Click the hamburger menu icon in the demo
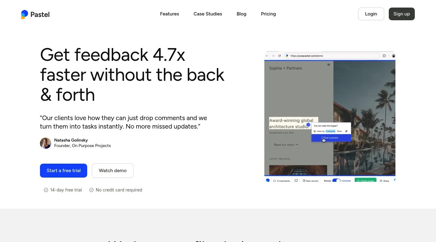 pyautogui.click(x=329, y=65)
